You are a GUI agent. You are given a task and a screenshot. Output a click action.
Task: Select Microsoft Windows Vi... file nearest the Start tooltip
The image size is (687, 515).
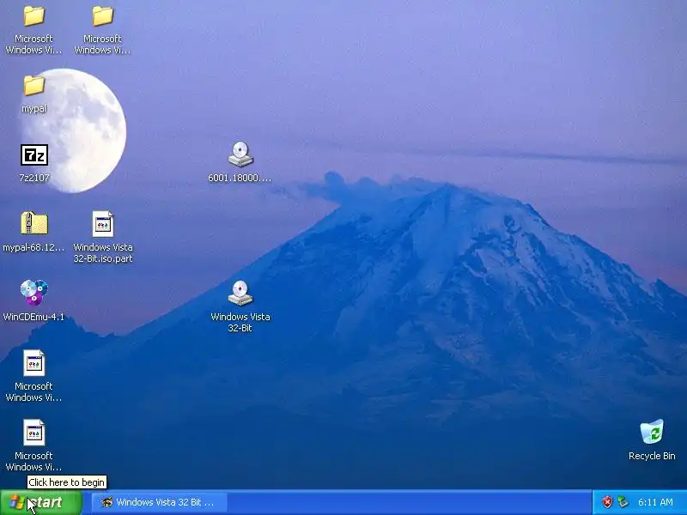33,433
